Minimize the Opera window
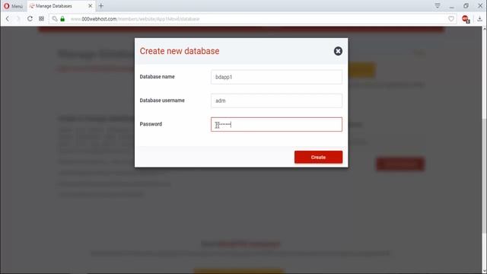 tap(451, 6)
